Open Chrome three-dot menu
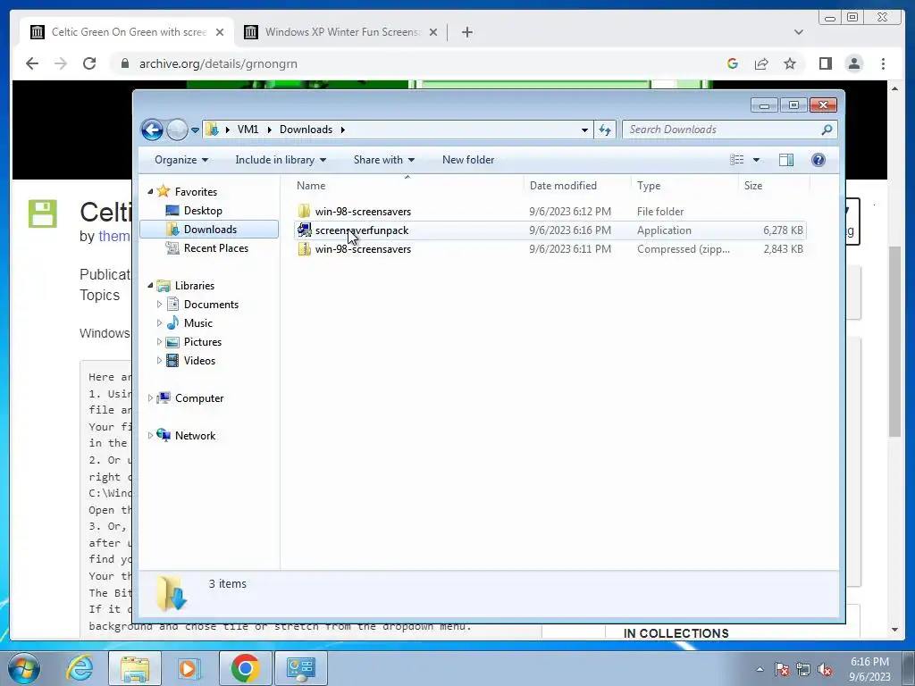This screenshot has width=915, height=686. 883,63
